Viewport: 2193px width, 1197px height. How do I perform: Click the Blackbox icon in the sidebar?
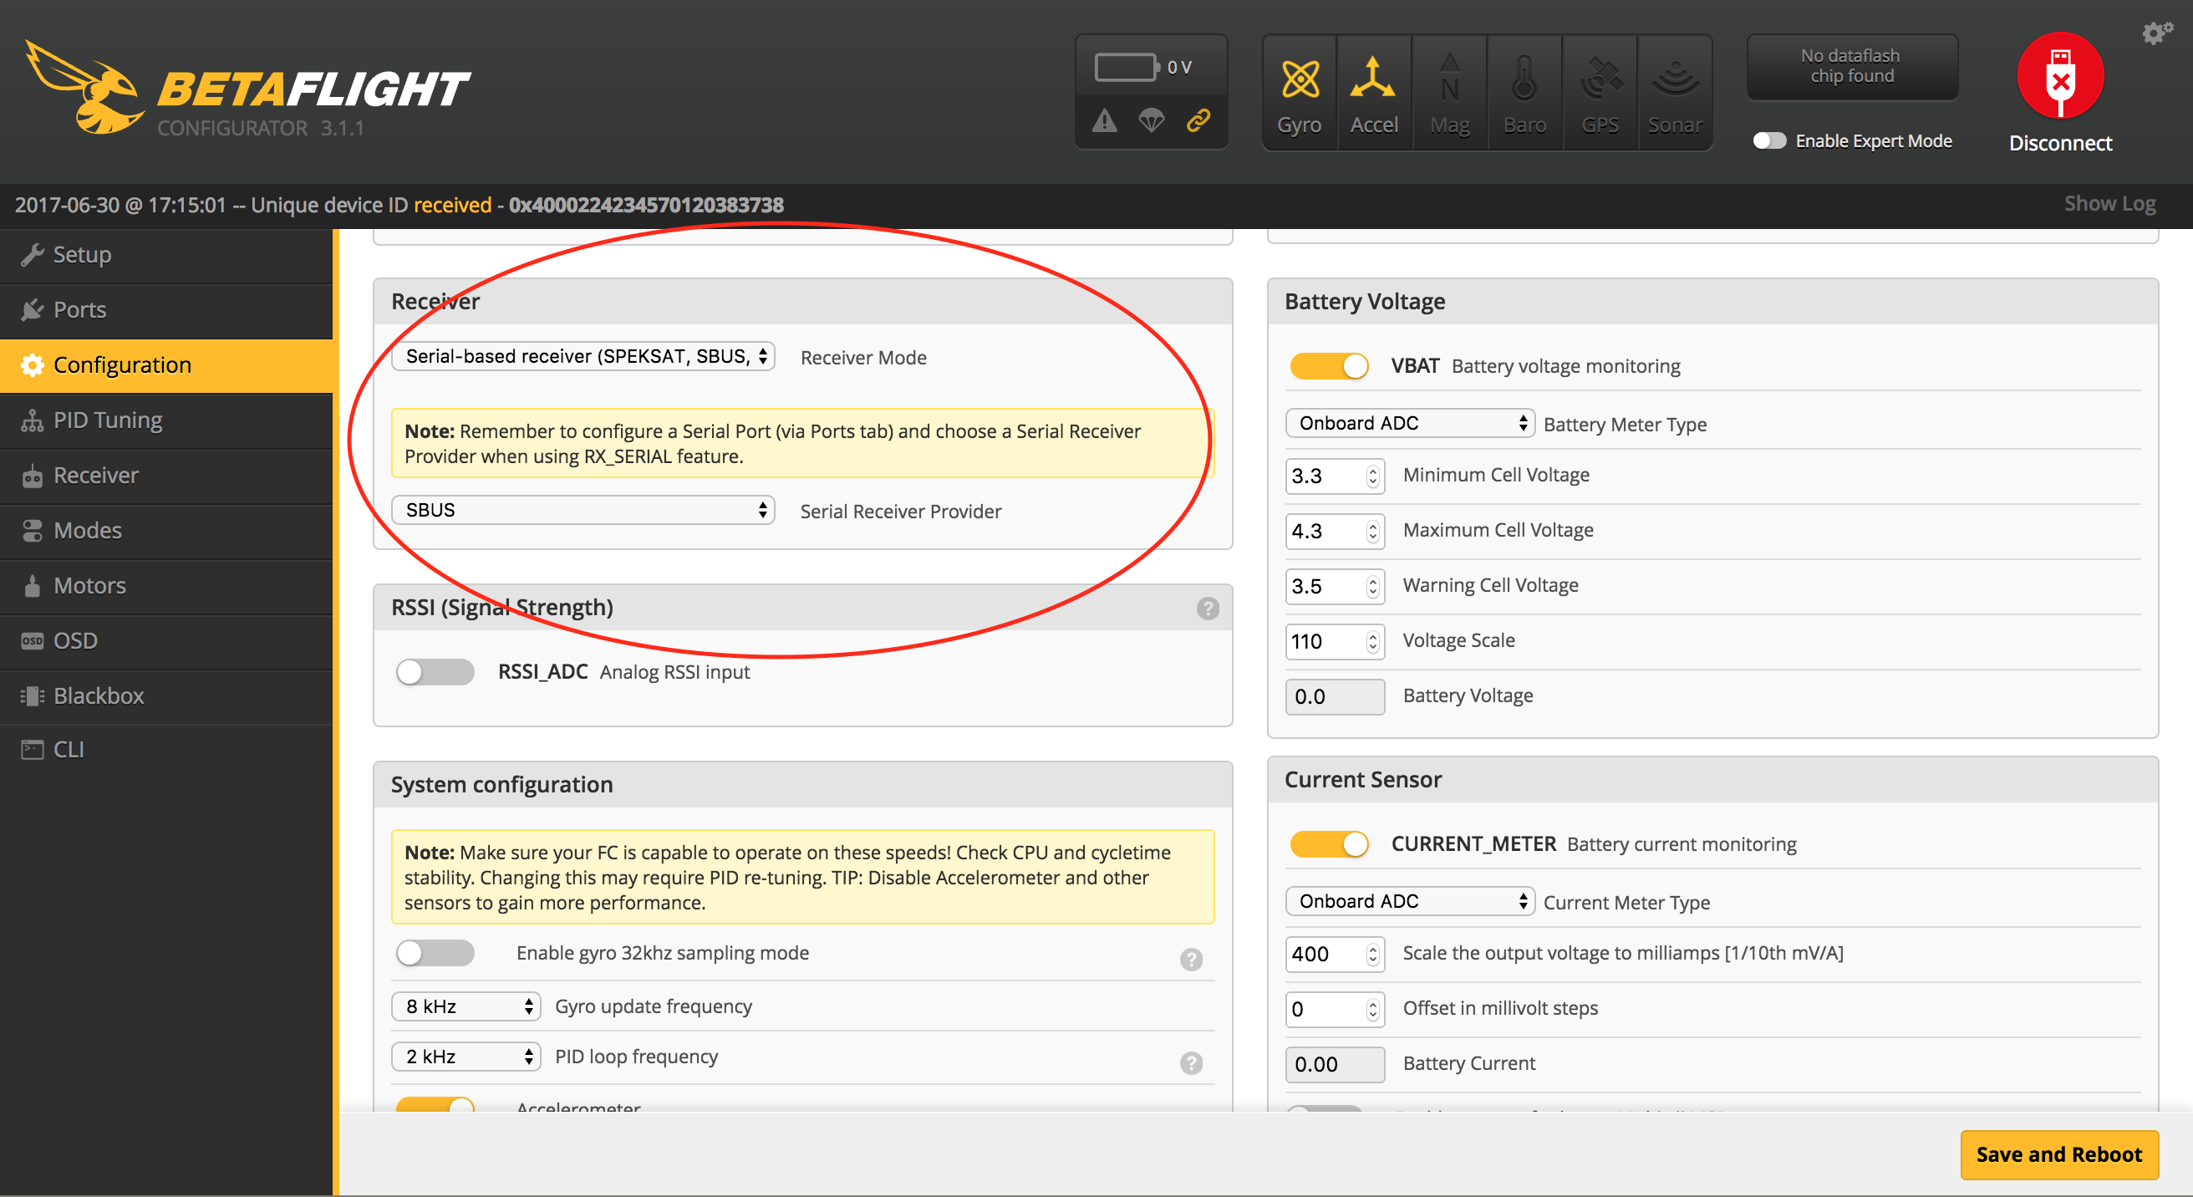click(x=33, y=696)
